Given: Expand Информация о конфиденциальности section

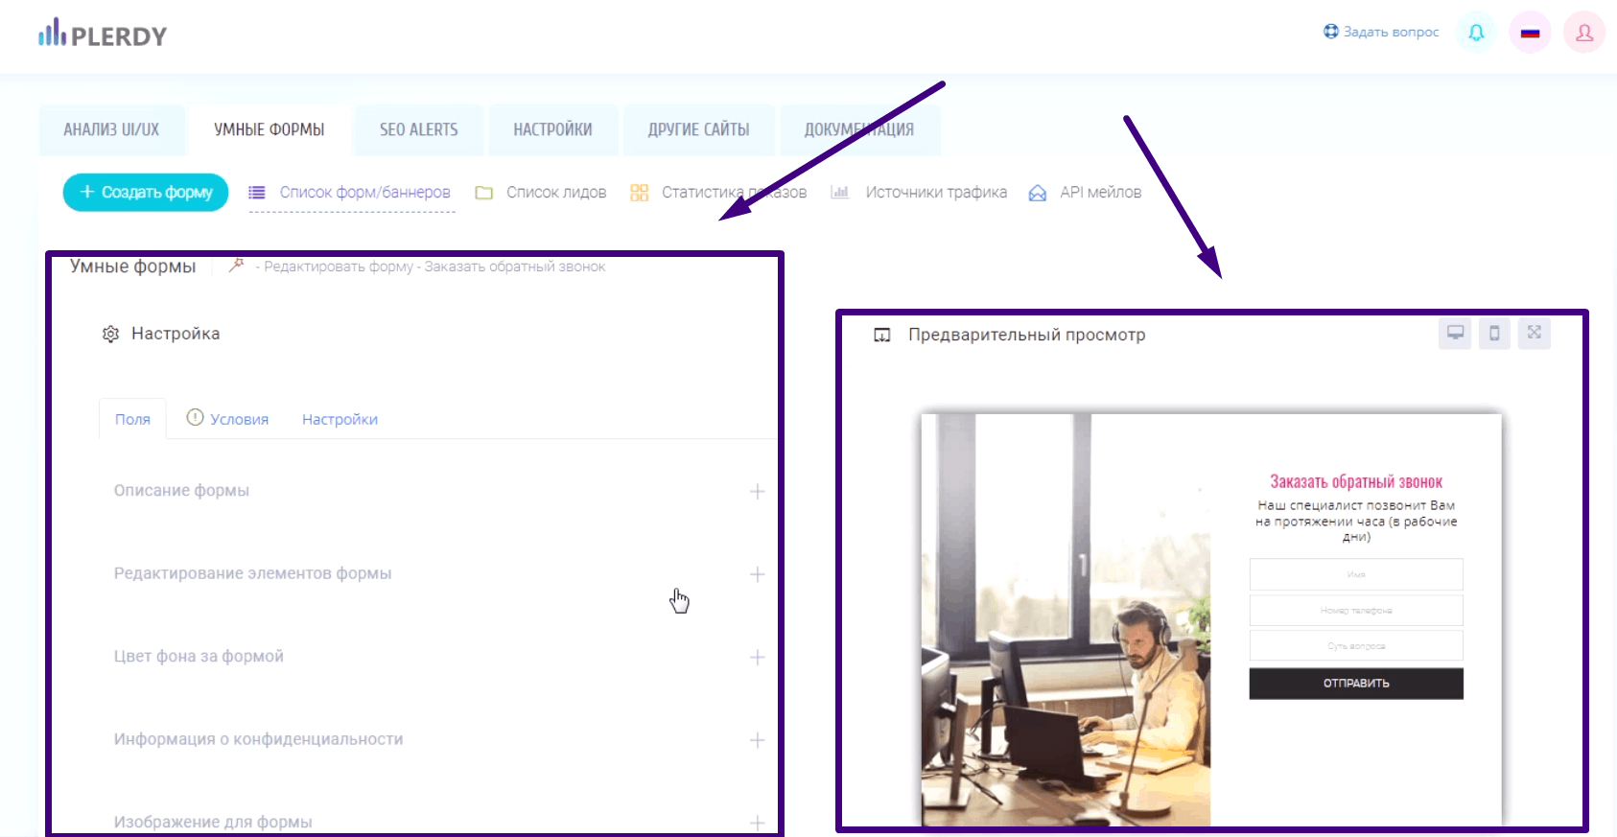Looking at the screenshot, I should (x=757, y=740).
